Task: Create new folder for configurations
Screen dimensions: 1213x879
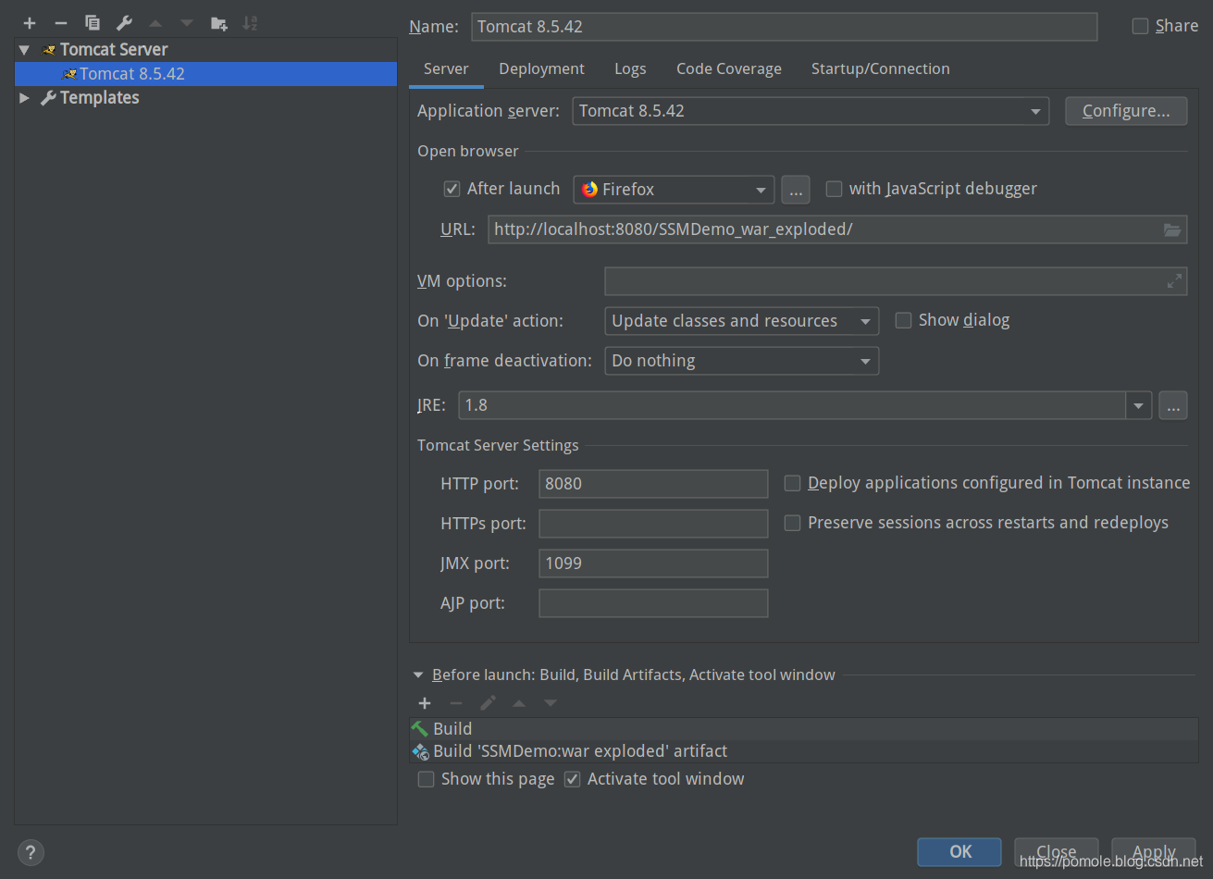Action: point(219,23)
